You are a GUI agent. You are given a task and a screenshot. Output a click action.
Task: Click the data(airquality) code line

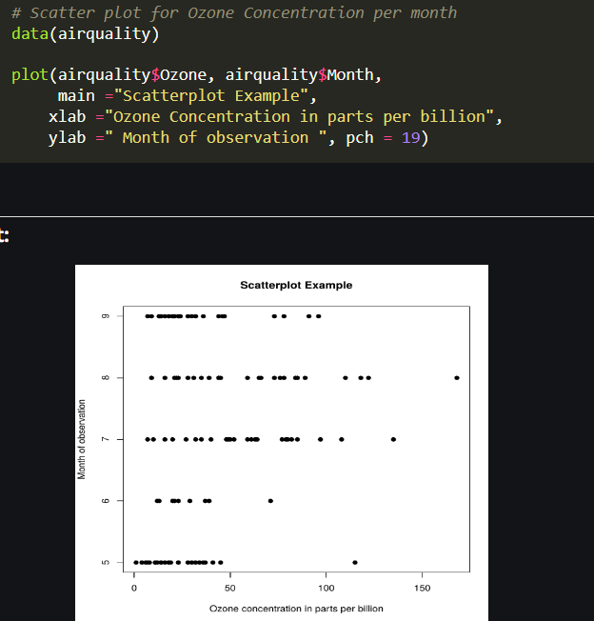(x=86, y=33)
